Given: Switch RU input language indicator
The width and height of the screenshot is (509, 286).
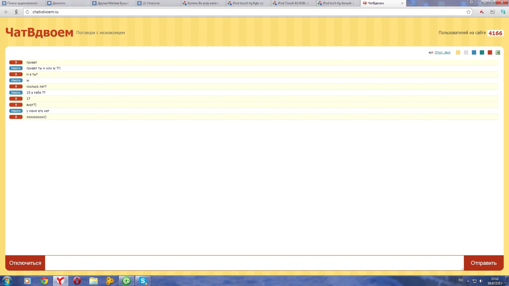Looking at the screenshot, I should tap(461, 280).
